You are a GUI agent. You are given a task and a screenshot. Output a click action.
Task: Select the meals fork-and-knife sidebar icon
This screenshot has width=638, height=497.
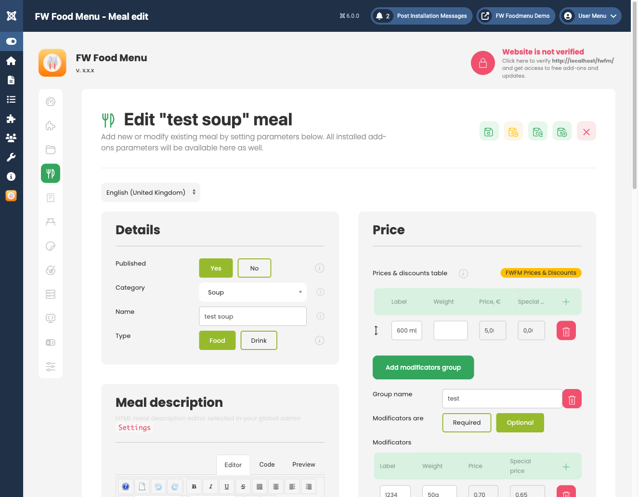[x=51, y=173]
